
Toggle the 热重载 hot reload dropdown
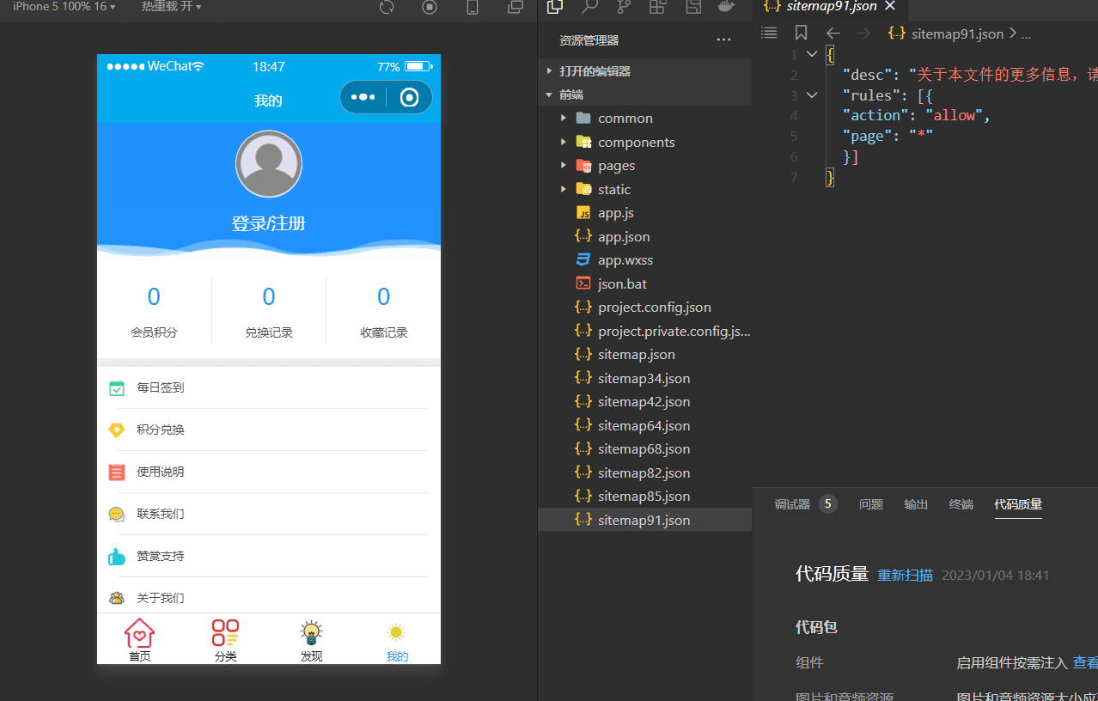[171, 7]
